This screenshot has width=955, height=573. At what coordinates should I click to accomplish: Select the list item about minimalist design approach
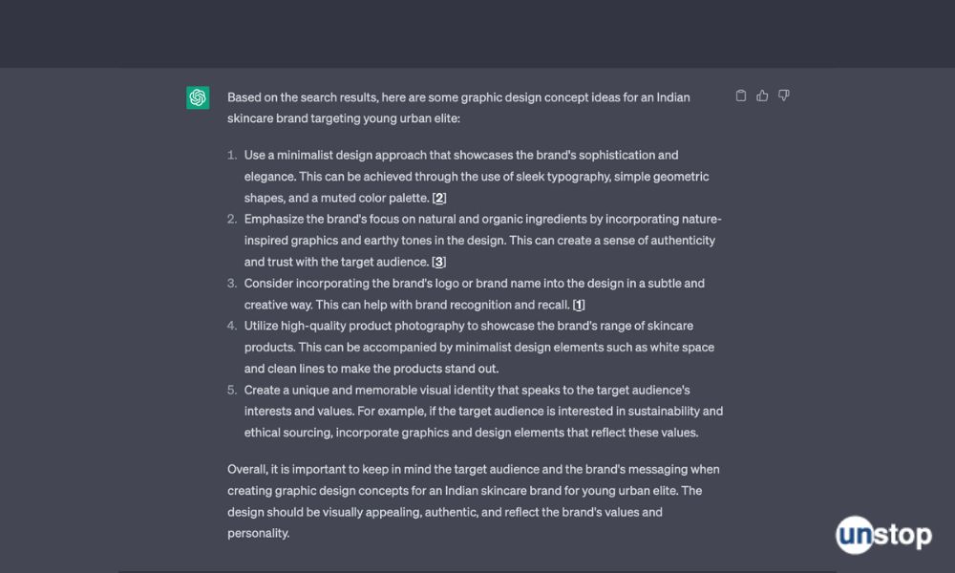click(x=477, y=177)
